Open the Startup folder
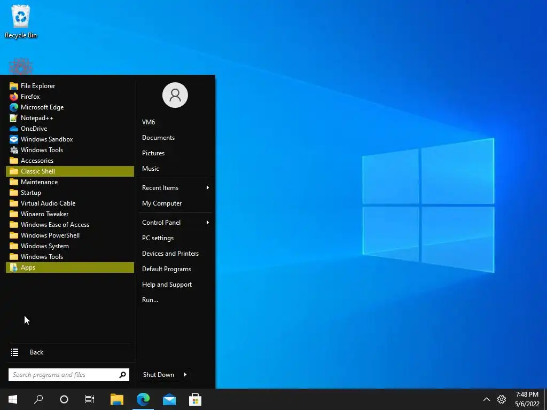The height and width of the screenshot is (410, 547). (x=70, y=193)
